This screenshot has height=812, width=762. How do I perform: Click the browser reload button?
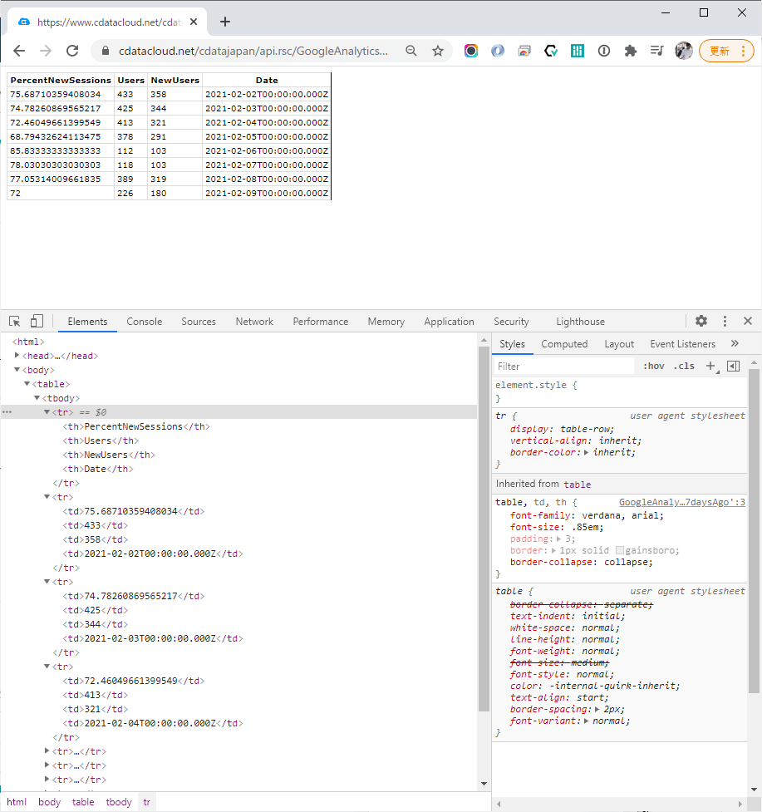tap(72, 51)
